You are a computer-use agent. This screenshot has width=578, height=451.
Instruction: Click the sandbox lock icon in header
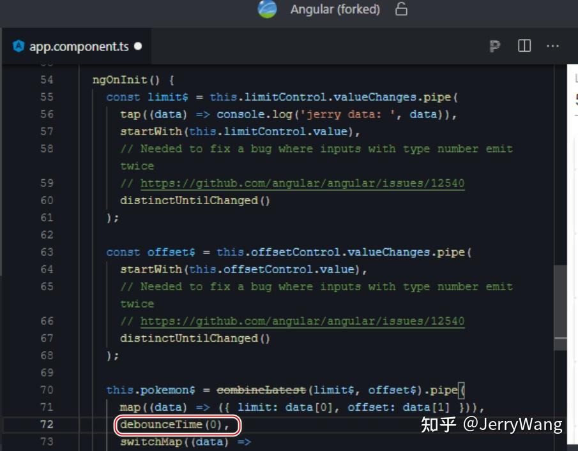coord(401,9)
